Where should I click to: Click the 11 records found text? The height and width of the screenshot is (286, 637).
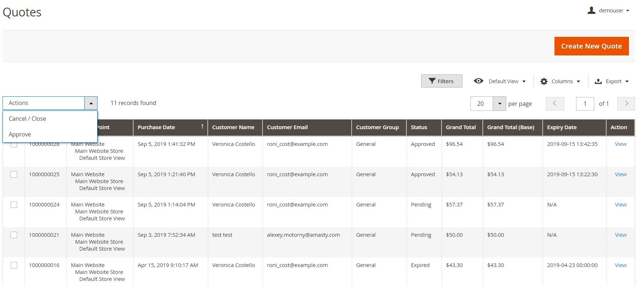(x=133, y=103)
